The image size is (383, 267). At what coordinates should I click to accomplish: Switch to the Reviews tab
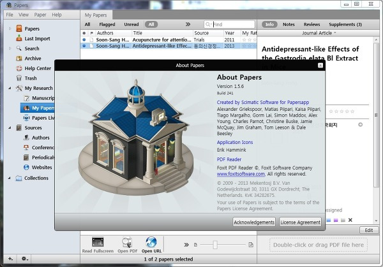coord(312,24)
